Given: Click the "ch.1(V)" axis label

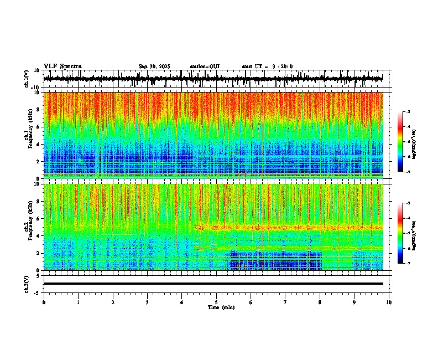Looking at the screenshot, I should pos(27,79).
